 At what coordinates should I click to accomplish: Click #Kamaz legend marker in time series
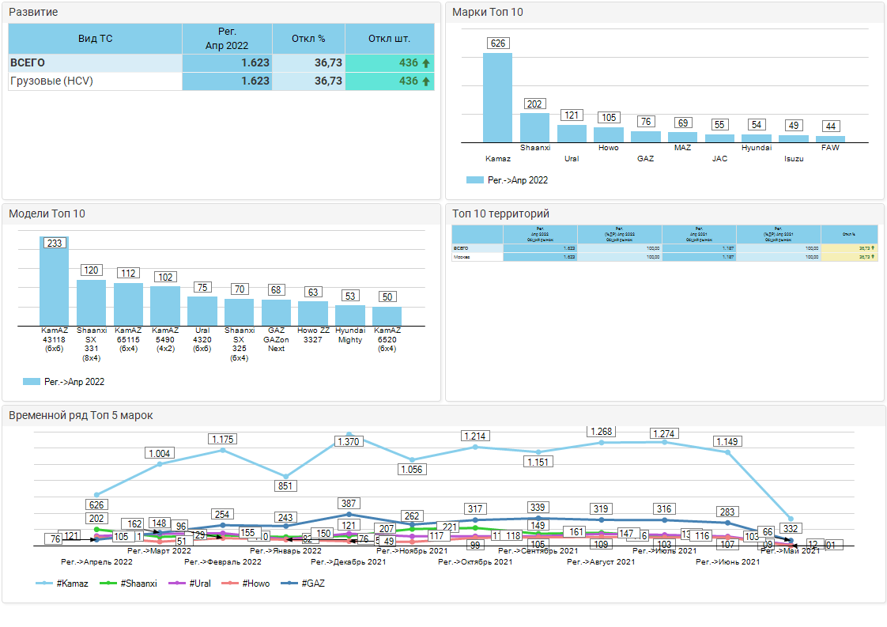coord(45,584)
